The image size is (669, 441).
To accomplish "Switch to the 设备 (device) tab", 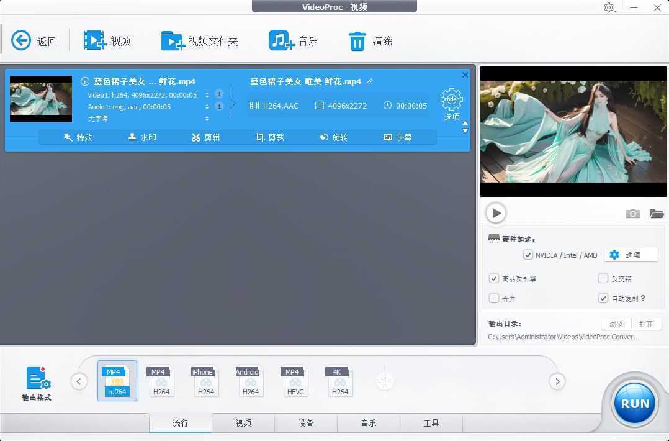I will [305, 422].
